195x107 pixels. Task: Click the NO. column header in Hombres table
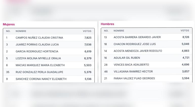[106, 31]
